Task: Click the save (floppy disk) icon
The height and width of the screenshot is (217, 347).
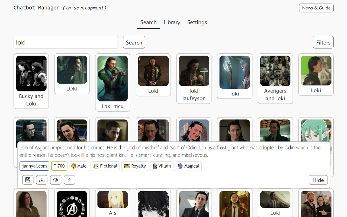Action: [28, 180]
